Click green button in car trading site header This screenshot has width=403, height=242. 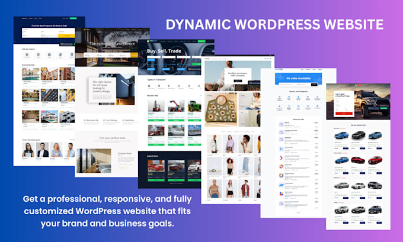click(201, 41)
